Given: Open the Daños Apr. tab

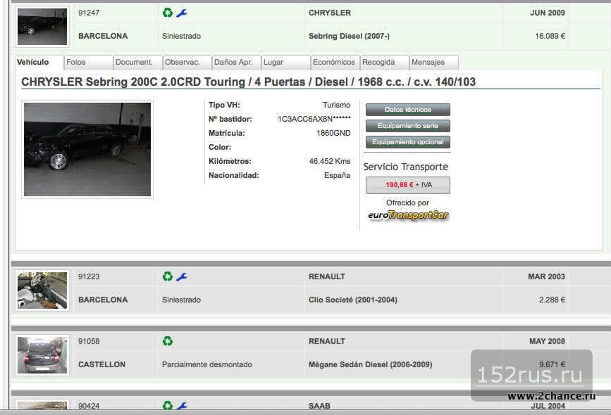Looking at the screenshot, I should (236, 62).
